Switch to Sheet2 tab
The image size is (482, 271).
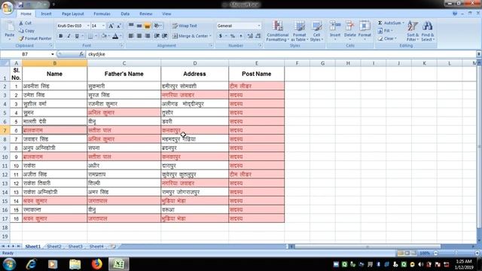pyautogui.click(x=54, y=246)
